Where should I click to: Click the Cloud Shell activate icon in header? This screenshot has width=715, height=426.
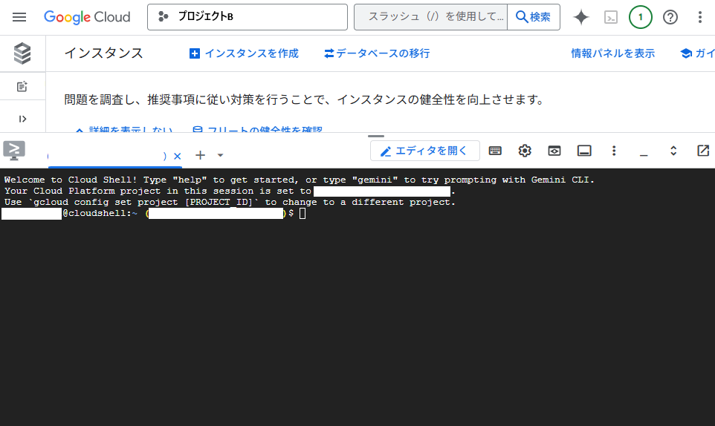(x=611, y=17)
